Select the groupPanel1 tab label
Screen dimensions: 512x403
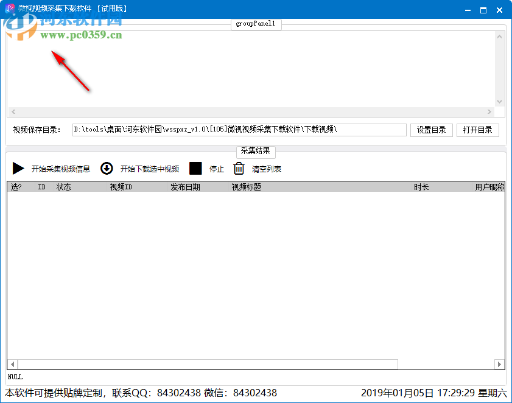click(255, 24)
